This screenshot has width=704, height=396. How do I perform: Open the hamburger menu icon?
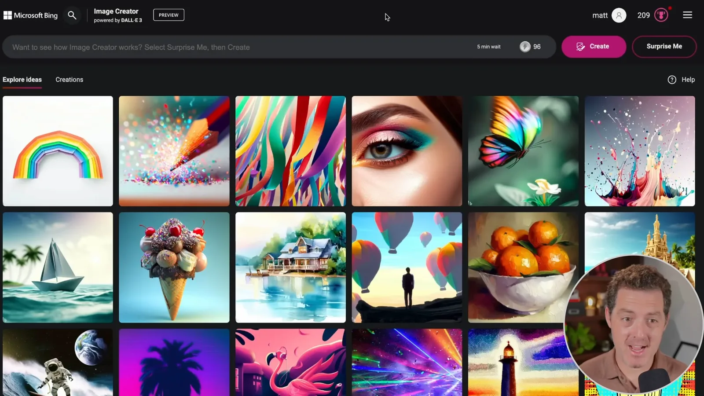pyautogui.click(x=687, y=15)
